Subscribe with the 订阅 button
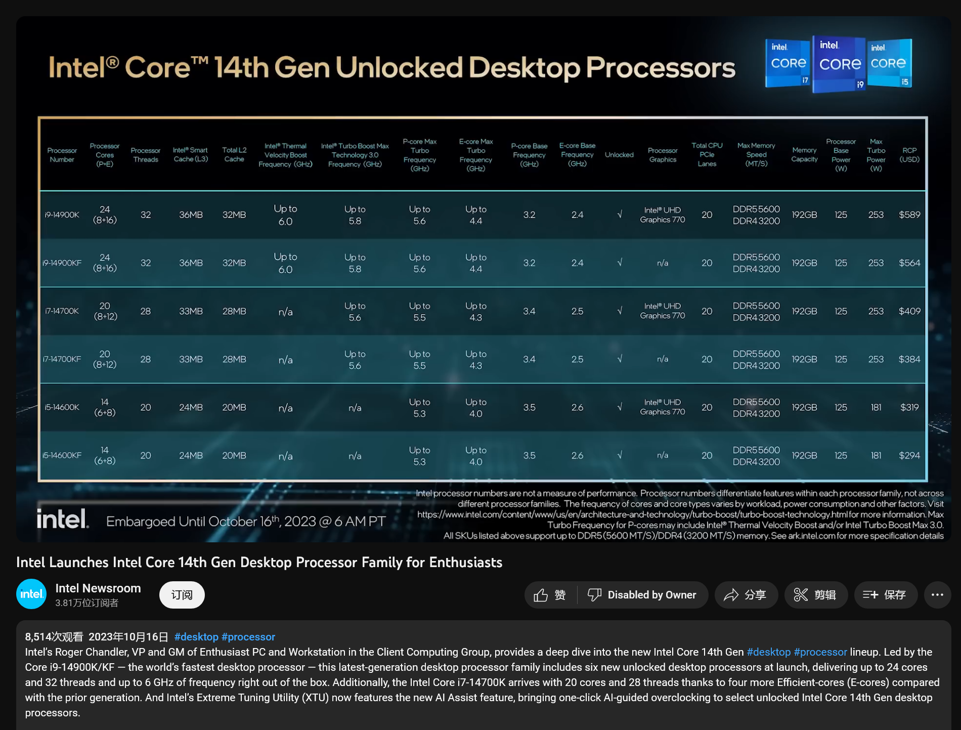 click(x=182, y=595)
